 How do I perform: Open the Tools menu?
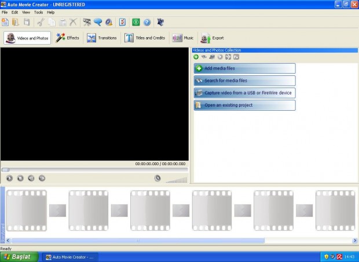coord(38,12)
